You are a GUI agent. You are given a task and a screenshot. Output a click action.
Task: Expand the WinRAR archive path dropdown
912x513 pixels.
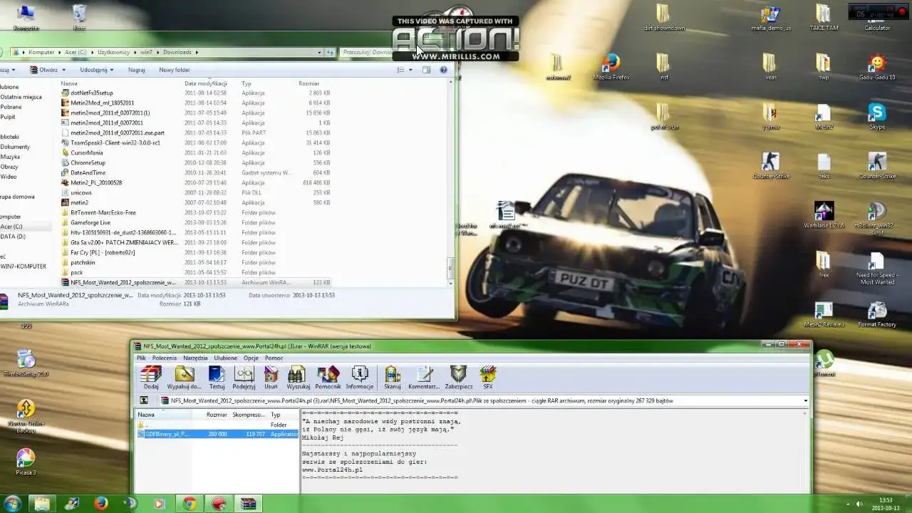(805, 401)
